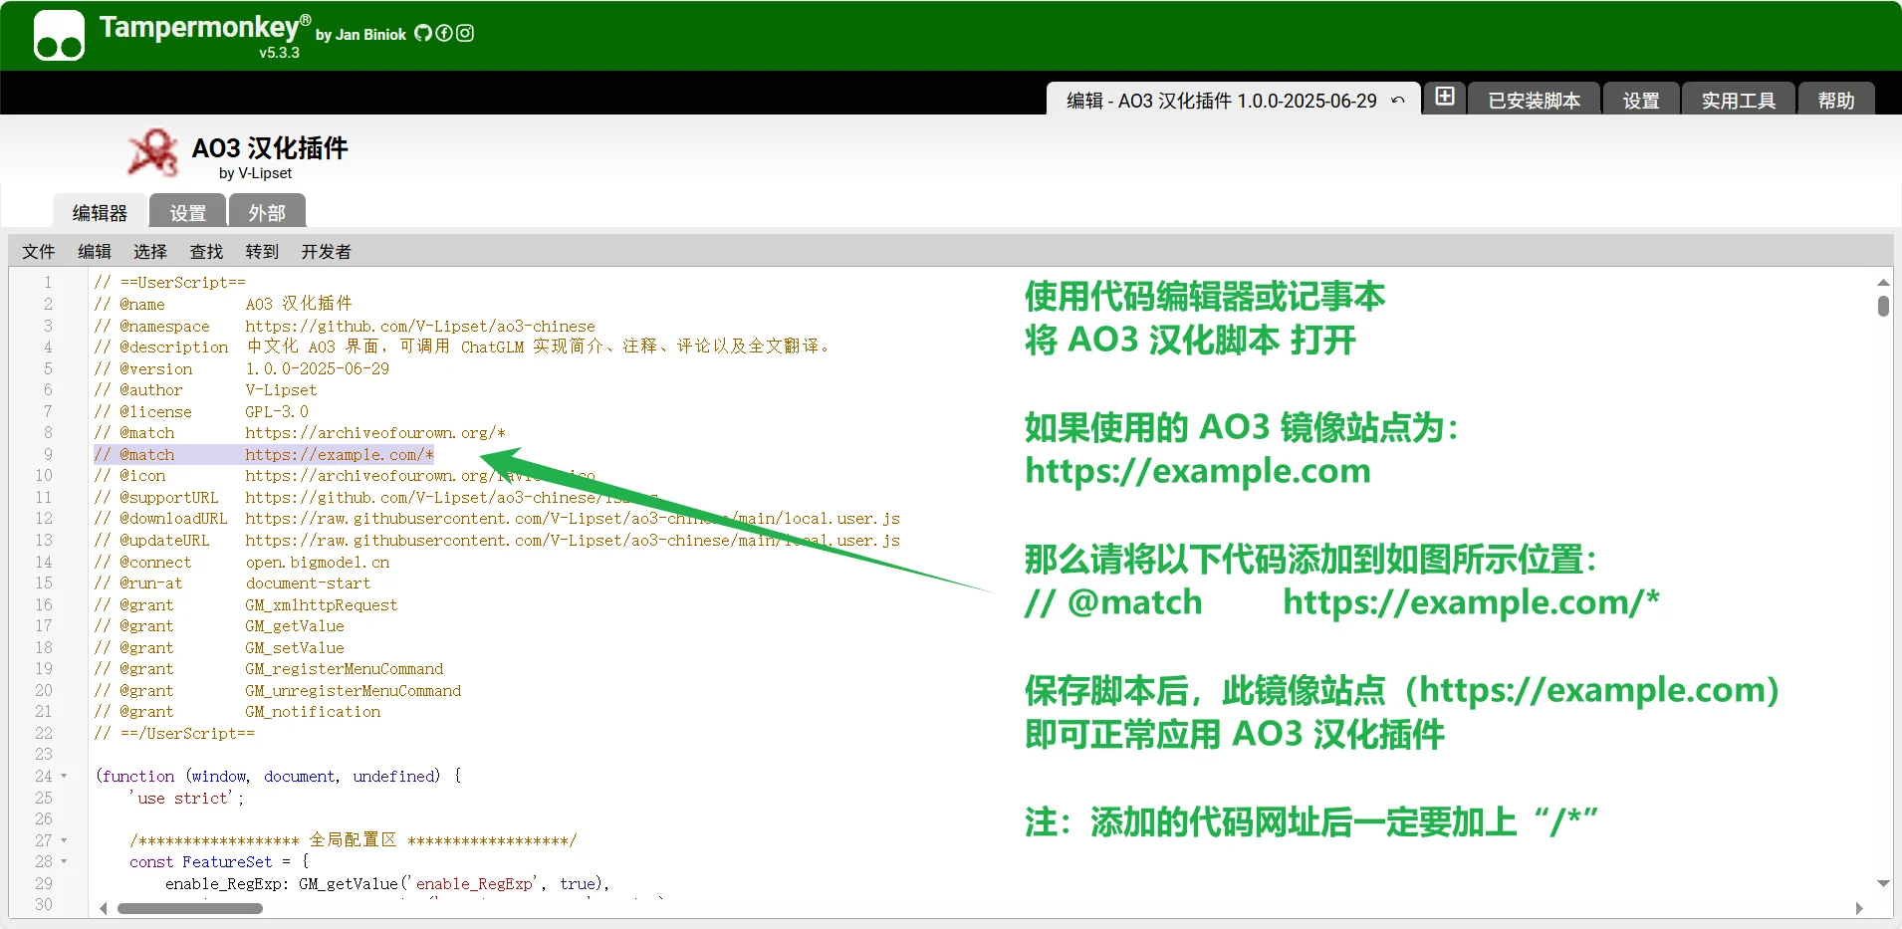Image resolution: width=1902 pixels, height=929 pixels.
Task: Switch to the 外部 tab
Action: 266,211
